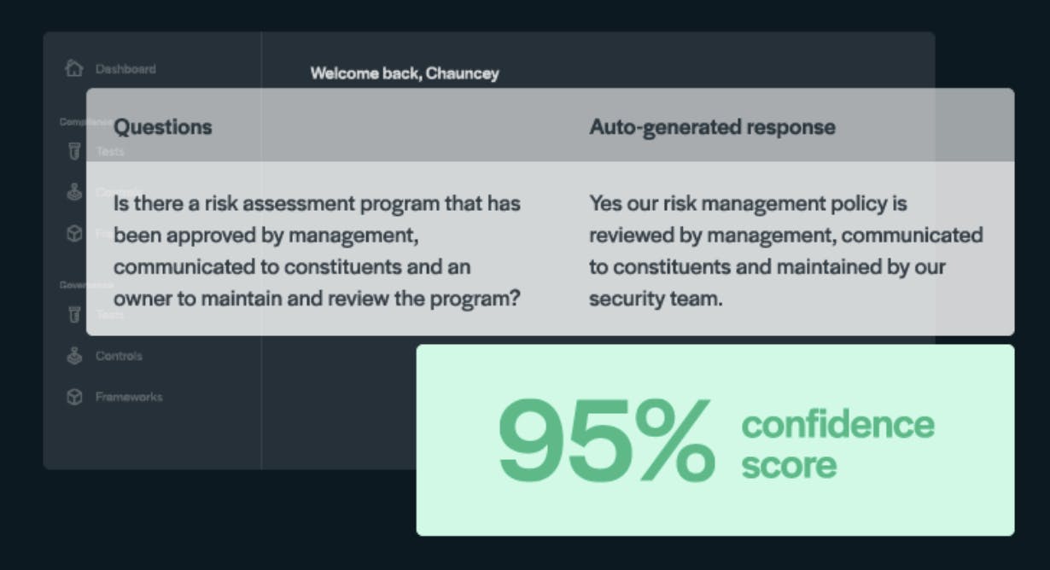This screenshot has width=1050, height=570.
Task: Click the Controls joystick icon under Compliance
Action: 74,193
